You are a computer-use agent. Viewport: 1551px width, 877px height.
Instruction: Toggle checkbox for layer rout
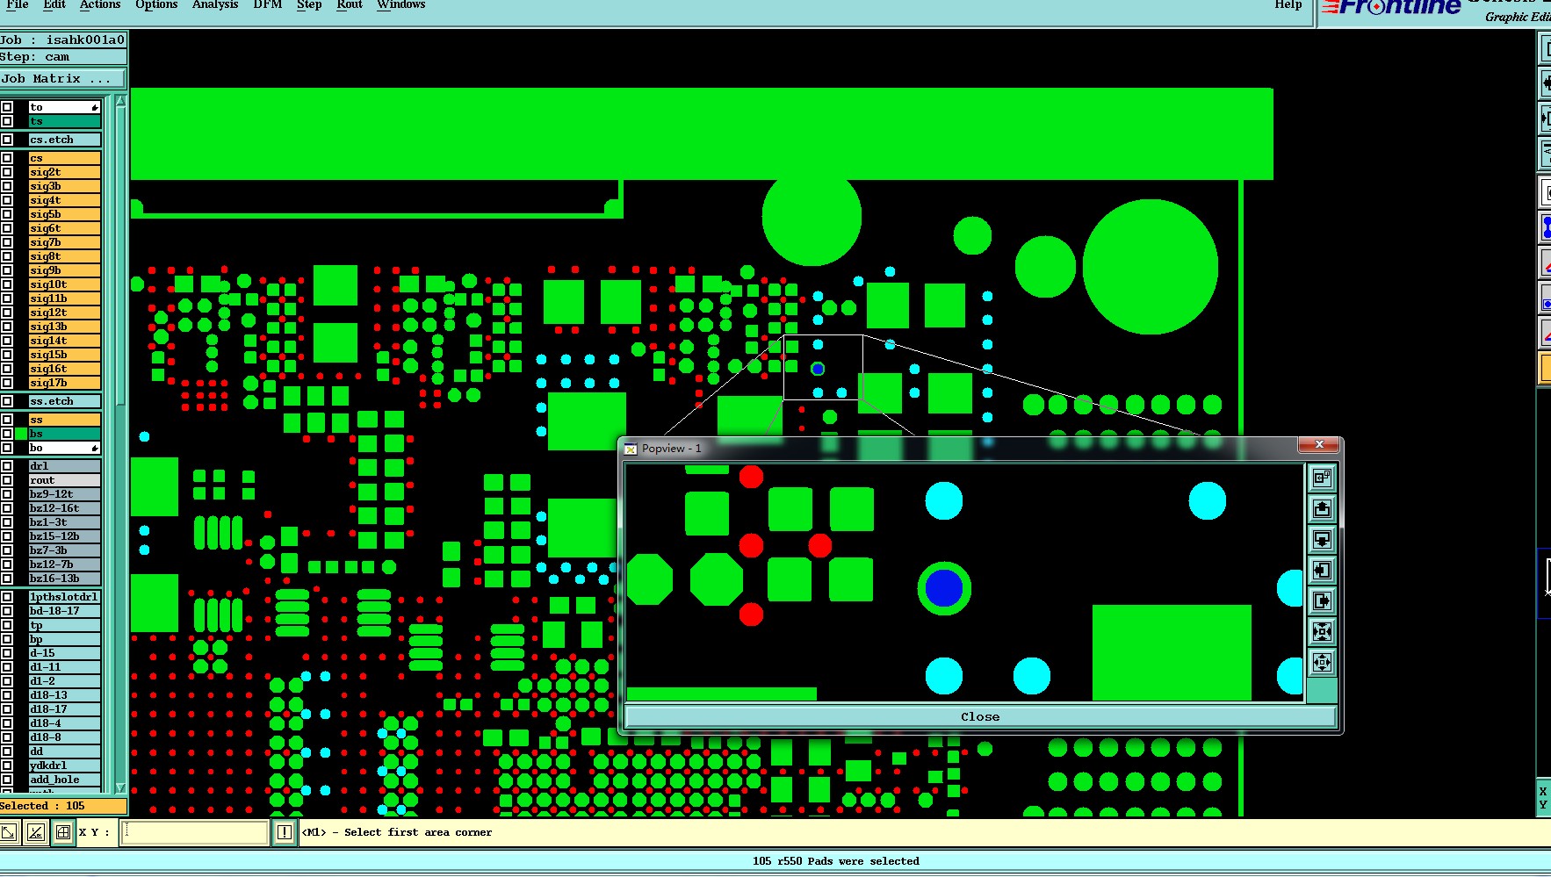coord(7,480)
